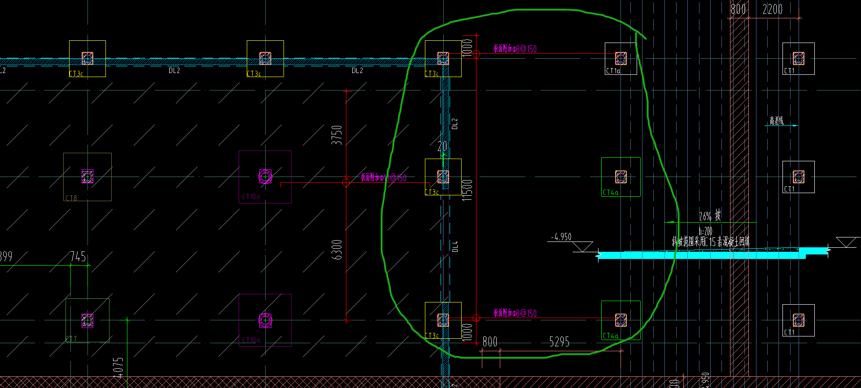This screenshot has width=861, height=388.
Task: Select the CT8 pile cap label
Action: click(x=71, y=198)
